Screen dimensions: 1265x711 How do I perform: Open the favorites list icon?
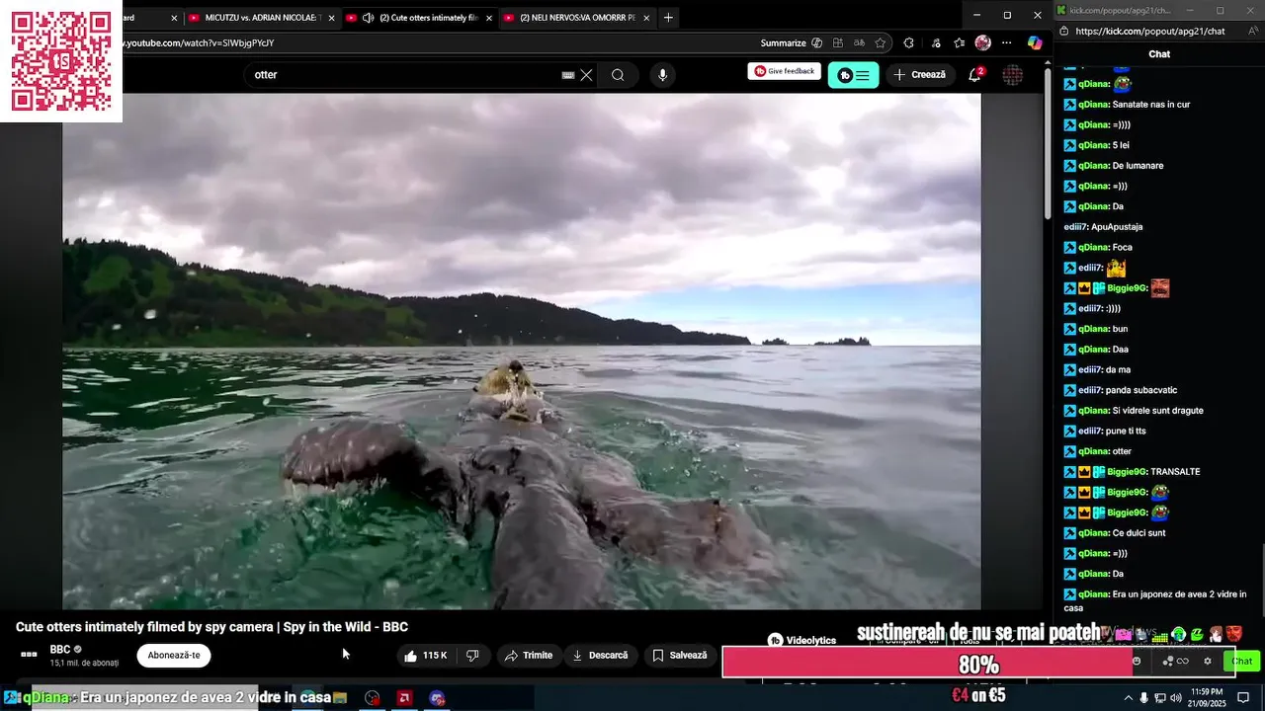point(959,43)
